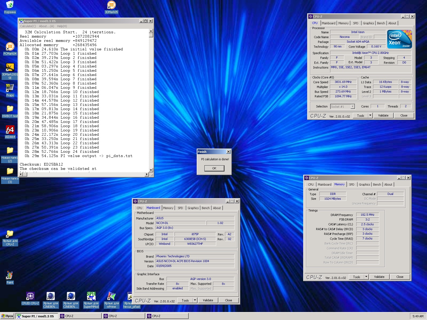Switch to Super PI taskbar button

tap(37, 316)
